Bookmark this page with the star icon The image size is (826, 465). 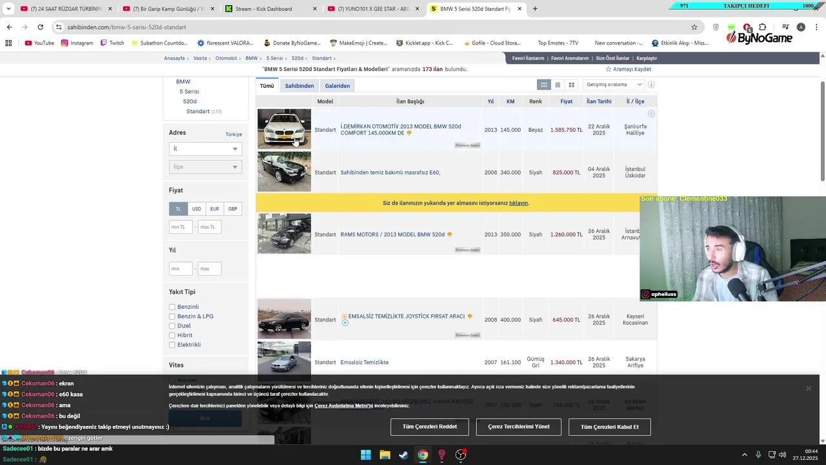tap(694, 27)
